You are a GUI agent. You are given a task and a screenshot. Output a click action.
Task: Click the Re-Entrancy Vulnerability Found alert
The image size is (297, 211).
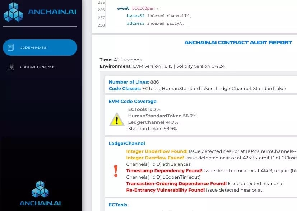coord(165,190)
